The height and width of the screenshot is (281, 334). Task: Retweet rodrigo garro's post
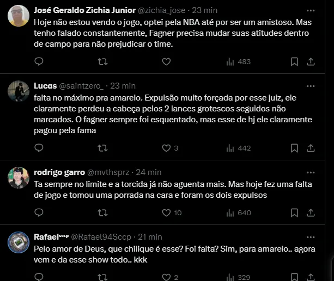tap(102, 213)
